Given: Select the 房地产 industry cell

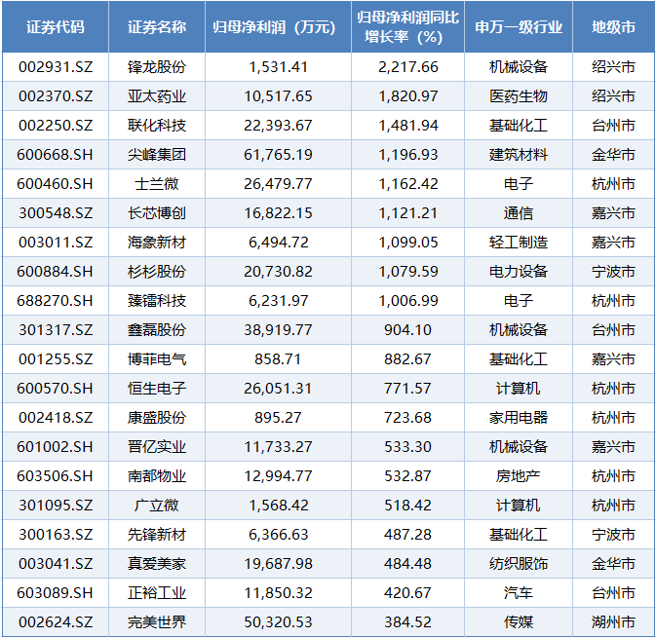Looking at the screenshot, I should click(x=519, y=476).
